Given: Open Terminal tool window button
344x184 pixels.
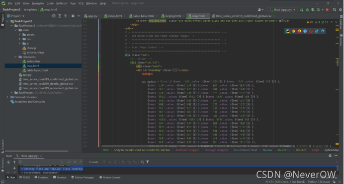Looking at the screenshot, I should (x=60, y=178).
